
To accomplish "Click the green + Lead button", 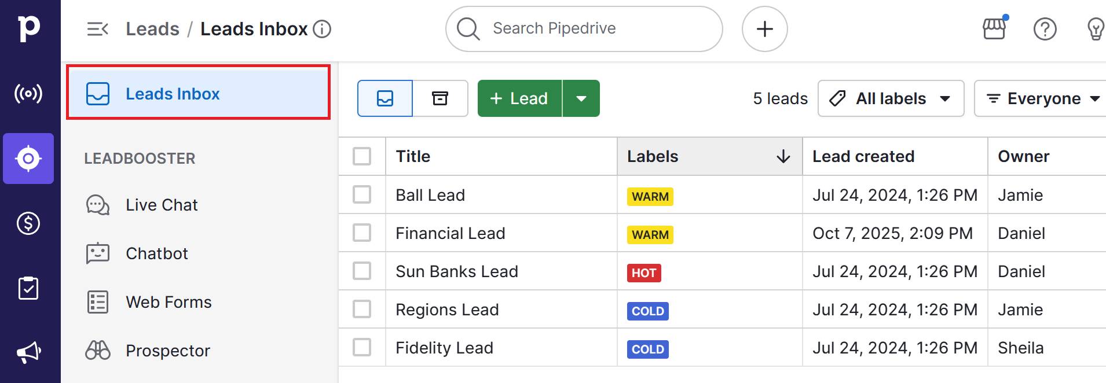I will click(x=519, y=98).
